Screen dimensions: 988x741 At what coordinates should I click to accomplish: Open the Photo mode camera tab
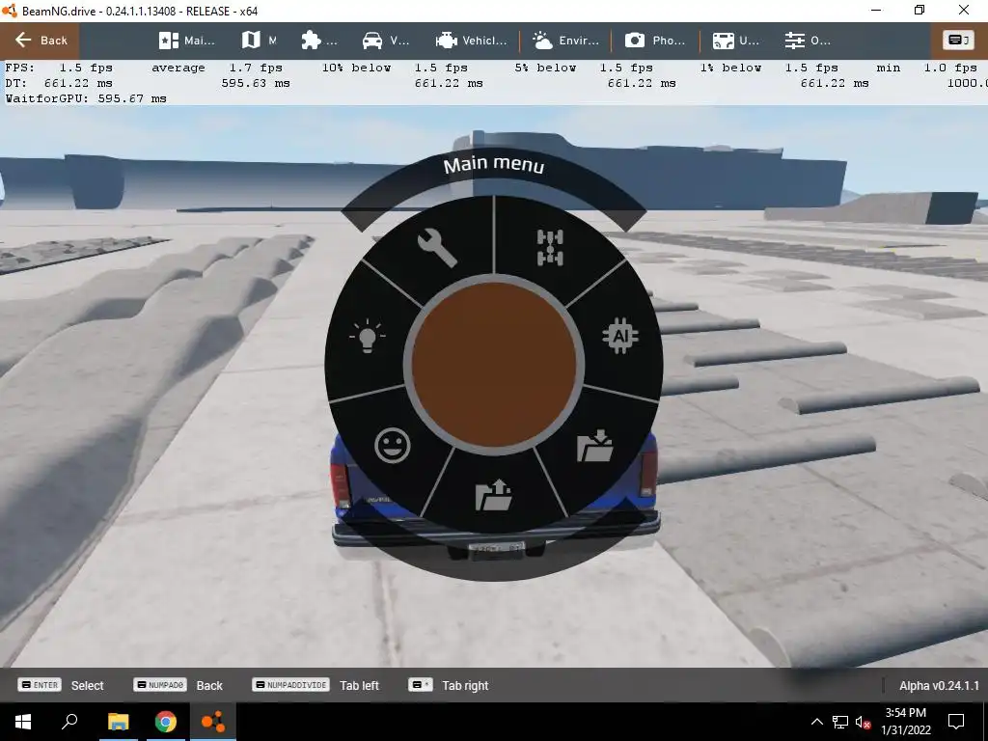(655, 41)
